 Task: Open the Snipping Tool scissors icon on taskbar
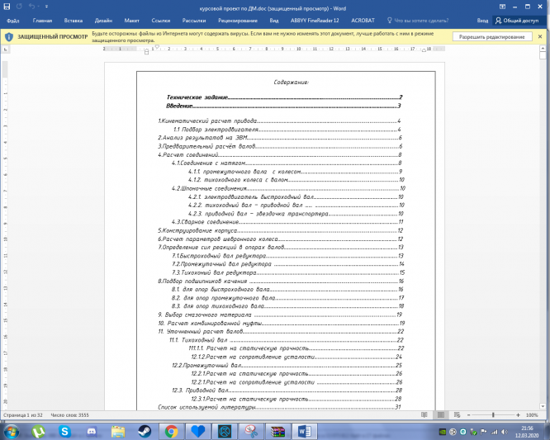251,432
